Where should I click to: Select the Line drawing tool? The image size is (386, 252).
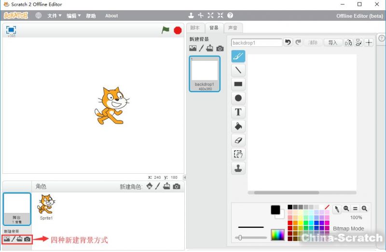(x=238, y=70)
